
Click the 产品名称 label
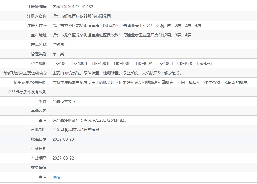[39, 45]
